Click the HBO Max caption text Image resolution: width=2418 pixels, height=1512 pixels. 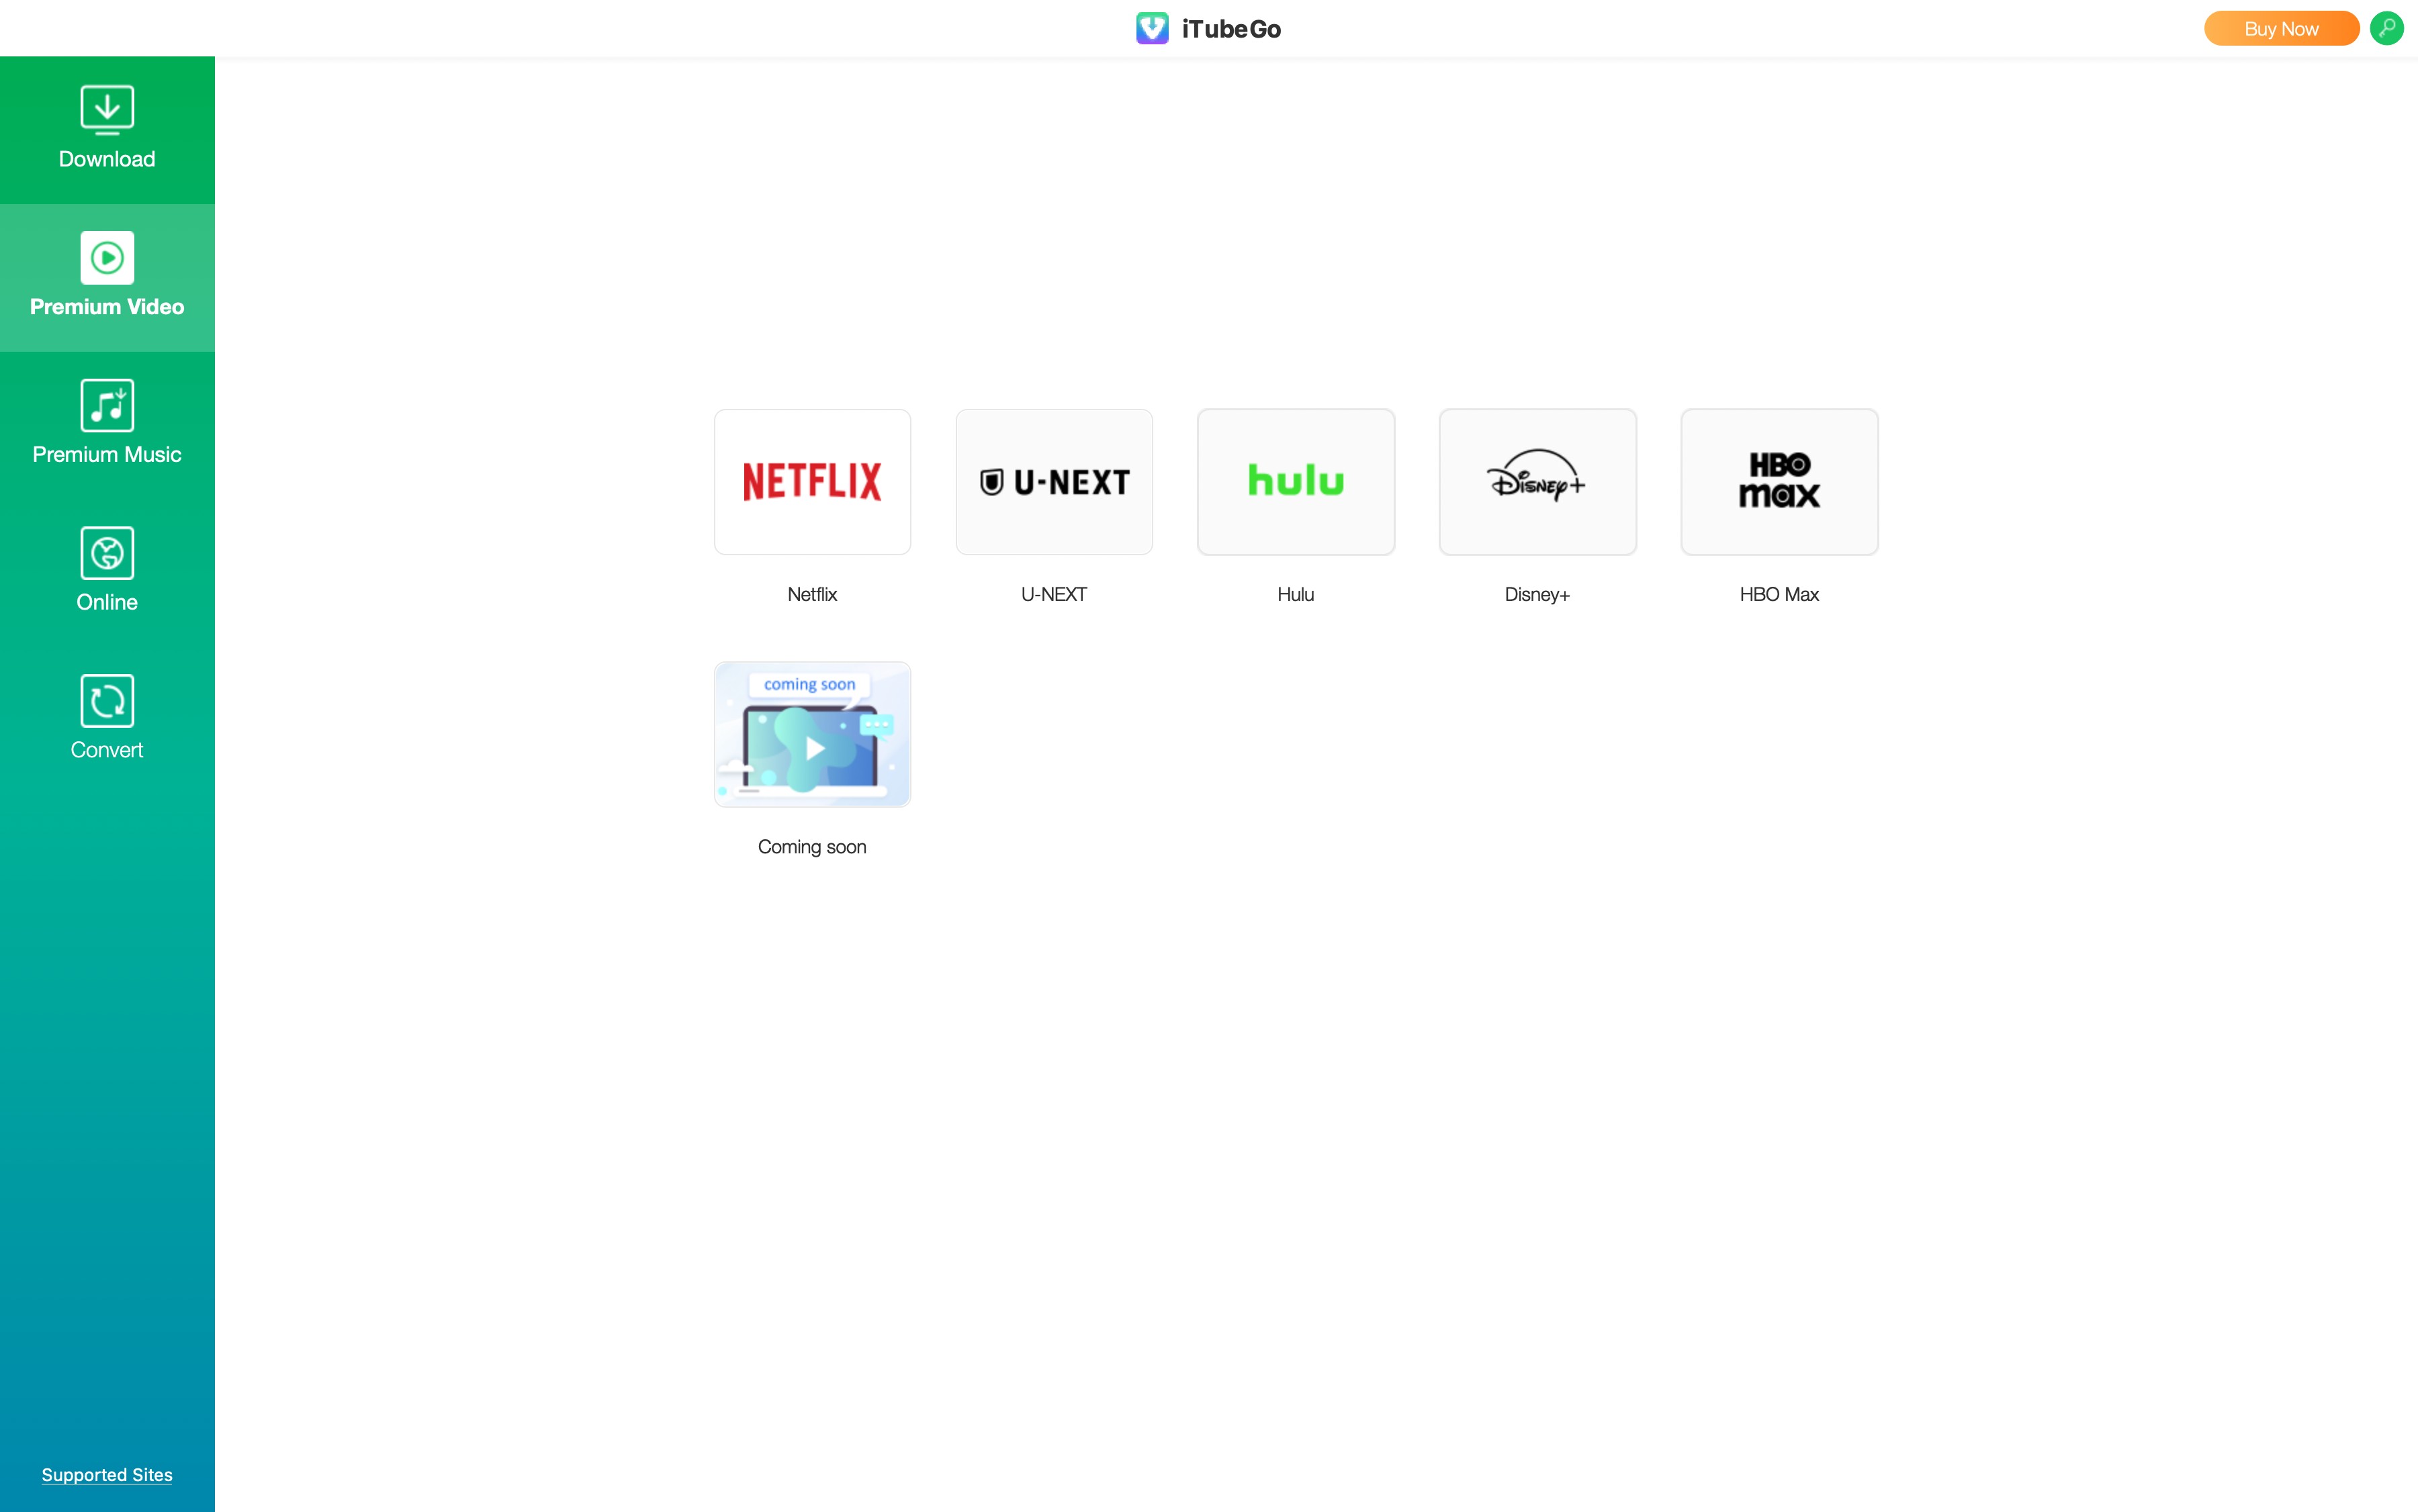click(1780, 594)
